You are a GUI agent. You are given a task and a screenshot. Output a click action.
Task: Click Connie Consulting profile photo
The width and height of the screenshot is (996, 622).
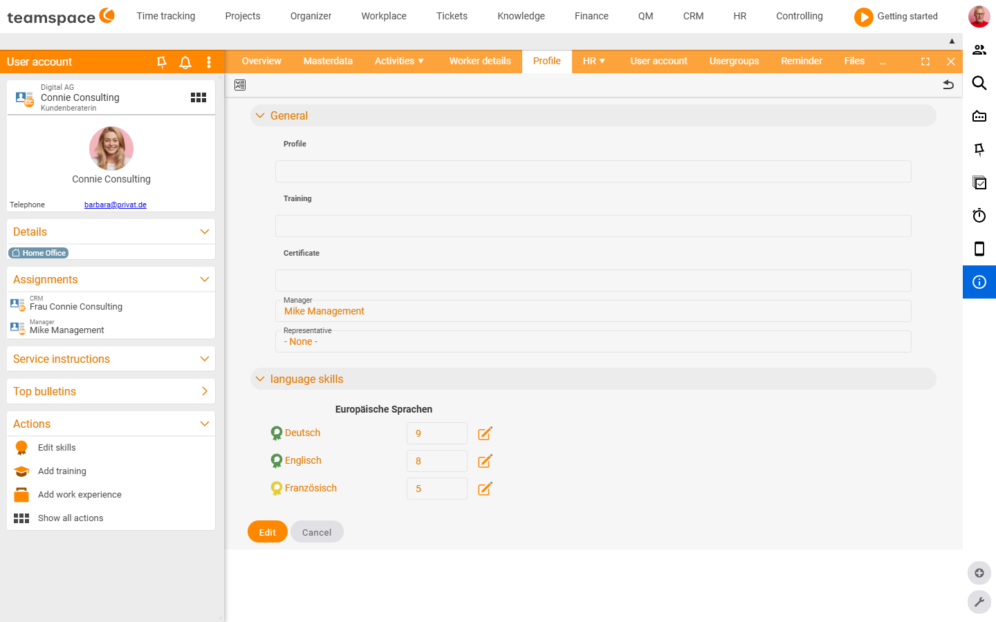pos(111,149)
